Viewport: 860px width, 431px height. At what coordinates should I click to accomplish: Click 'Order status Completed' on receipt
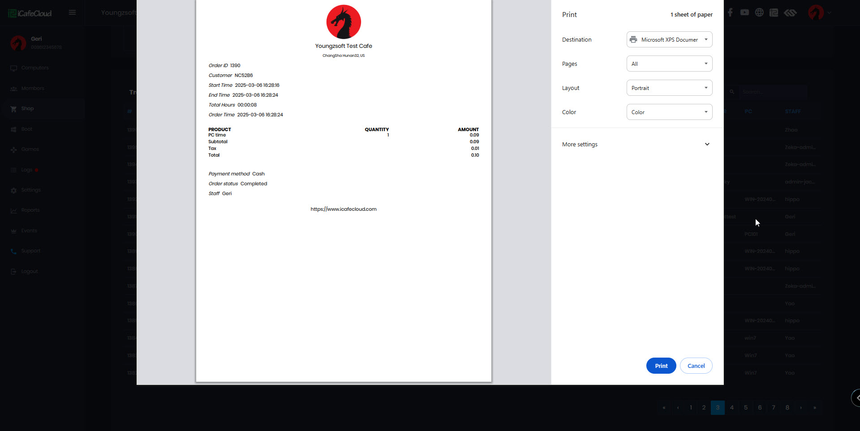click(x=238, y=183)
